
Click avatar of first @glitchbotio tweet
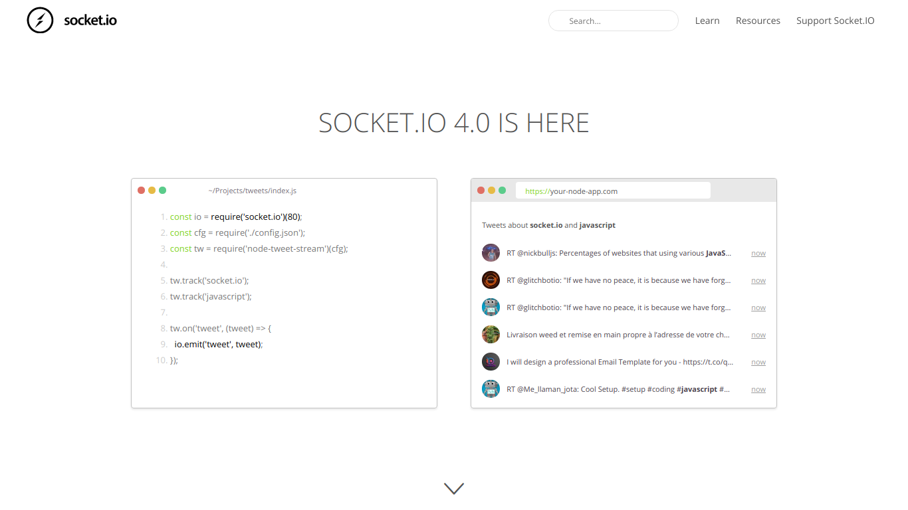pyautogui.click(x=491, y=280)
